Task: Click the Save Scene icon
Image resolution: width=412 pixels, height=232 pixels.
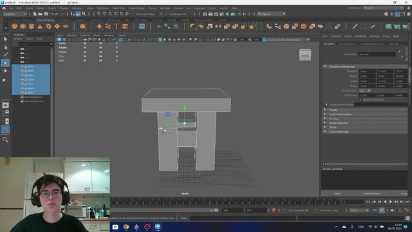Action: pyautogui.click(x=46, y=14)
